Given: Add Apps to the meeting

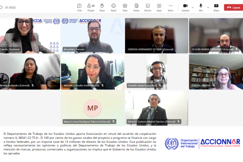Looking at the screenshot, I should click(159, 8).
